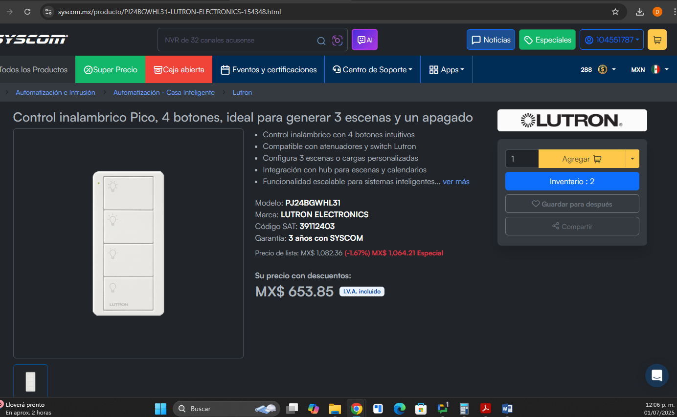This screenshot has width=677, height=417.
Task: Go to the Lutron breadcrumb link
Action: pyautogui.click(x=242, y=92)
